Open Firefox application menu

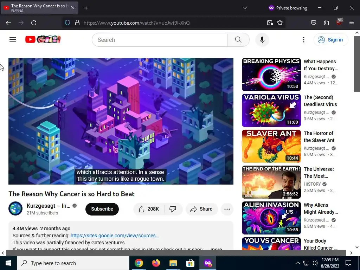point(352,23)
